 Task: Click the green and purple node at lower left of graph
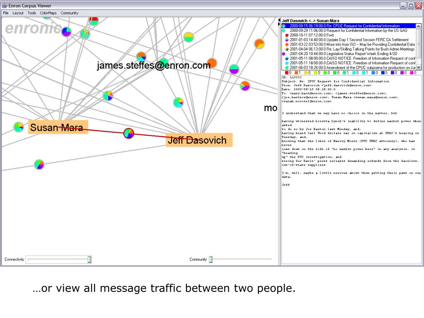[x=39, y=164]
